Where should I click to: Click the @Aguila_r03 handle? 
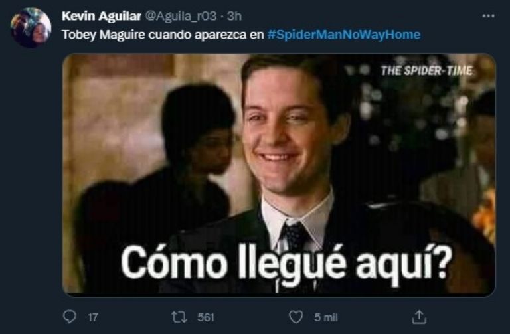click(181, 16)
